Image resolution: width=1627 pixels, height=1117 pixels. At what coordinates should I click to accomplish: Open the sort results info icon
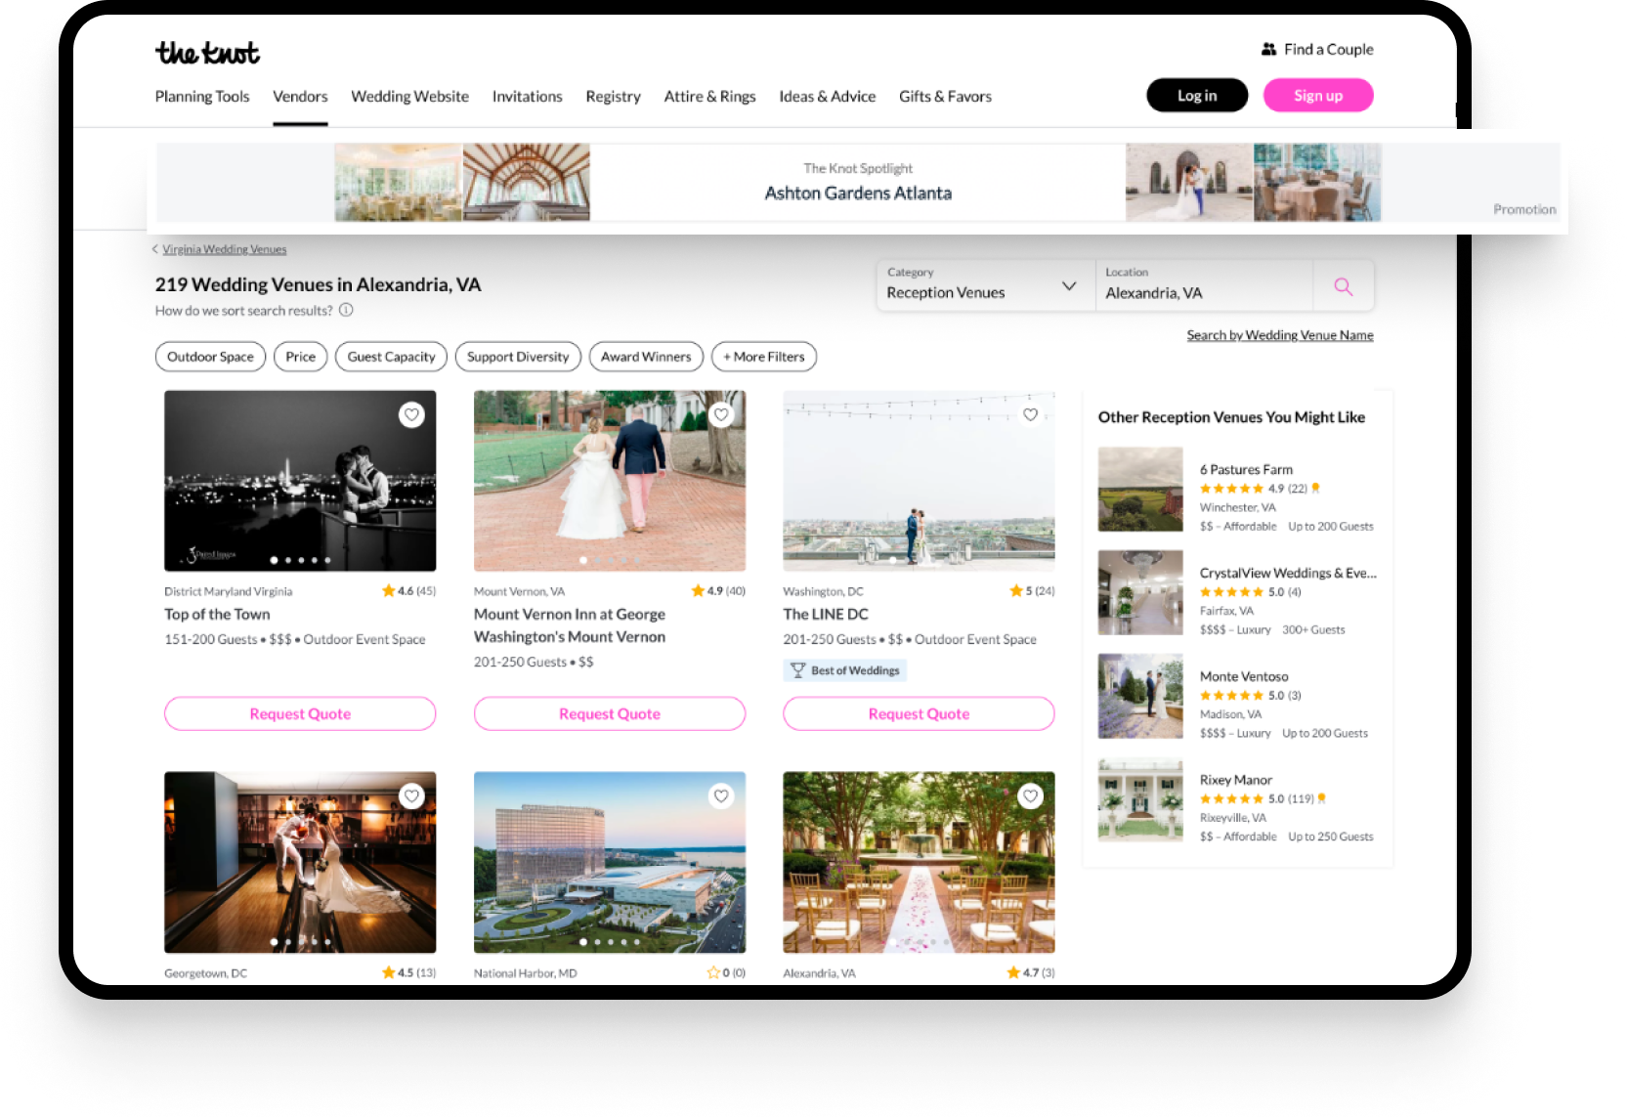click(346, 310)
